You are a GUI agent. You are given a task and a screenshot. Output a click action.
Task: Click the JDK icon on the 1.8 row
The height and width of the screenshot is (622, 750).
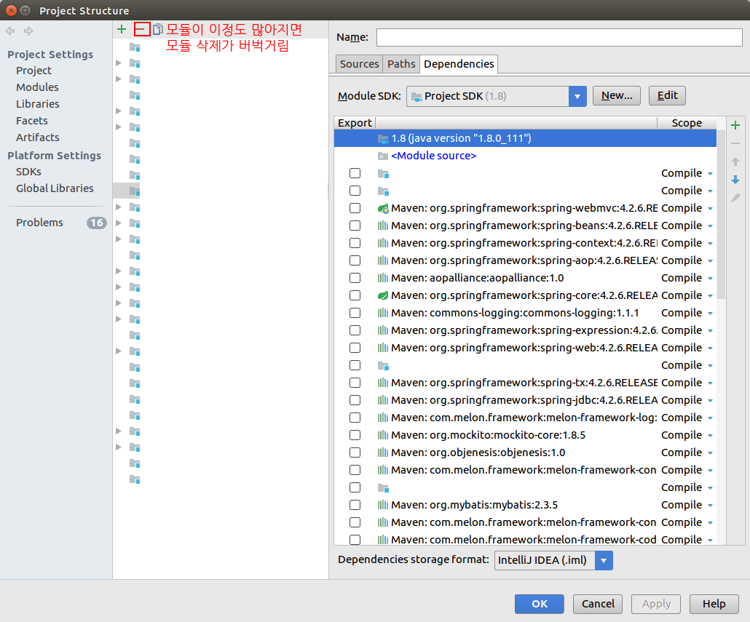tap(383, 138)
